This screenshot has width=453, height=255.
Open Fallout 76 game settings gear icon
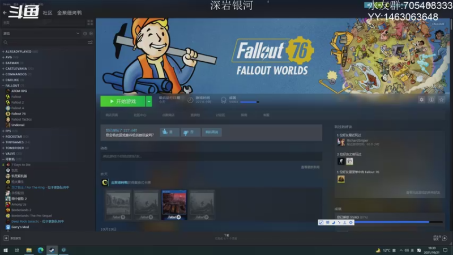[421, 100]
